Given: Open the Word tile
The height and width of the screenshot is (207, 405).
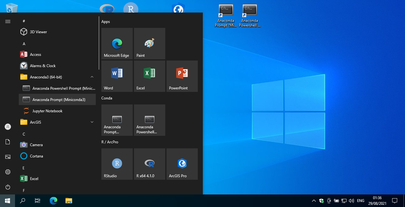Looking at the screenshot, I should (x=117, y=76).
